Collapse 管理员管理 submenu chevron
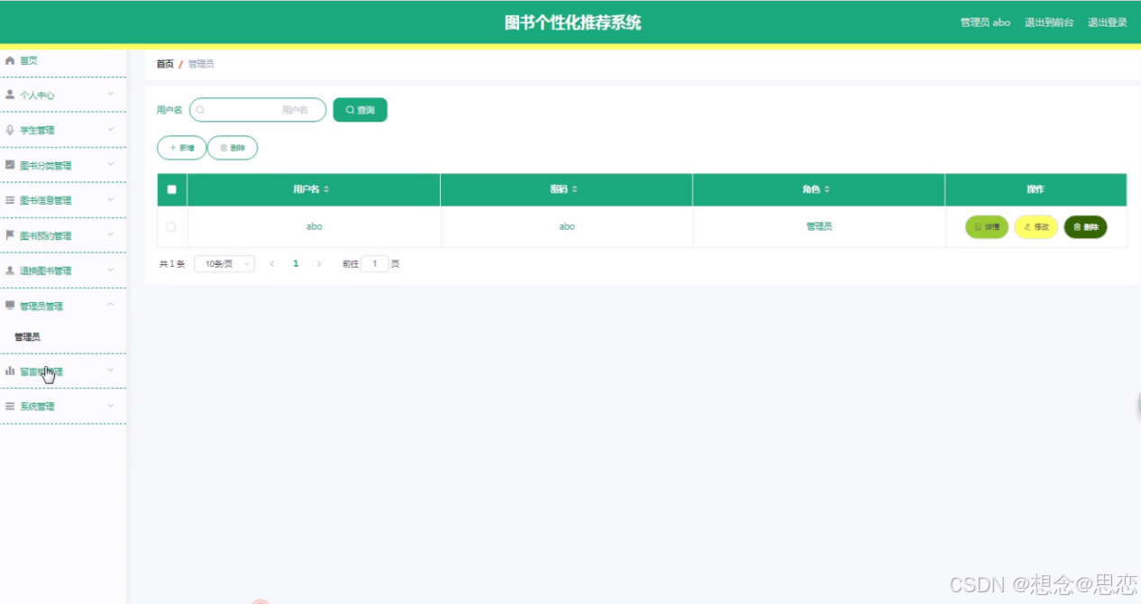The height and width of the screenshot is (604, 1141). click(111, 305)
